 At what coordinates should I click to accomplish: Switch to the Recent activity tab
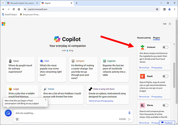(144, 38)
